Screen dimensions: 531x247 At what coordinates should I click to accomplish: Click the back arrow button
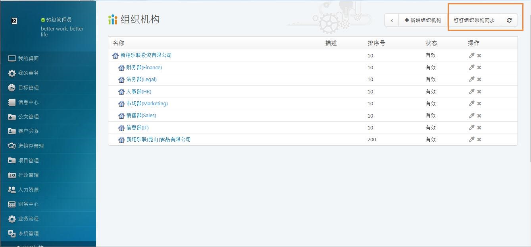(391, 20)
